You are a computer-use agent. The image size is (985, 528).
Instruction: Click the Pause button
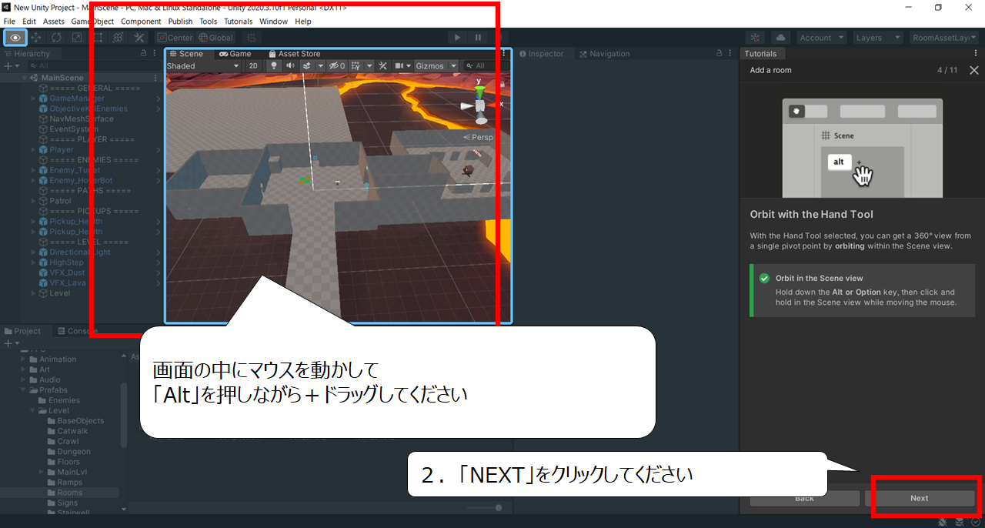point(478,37)
